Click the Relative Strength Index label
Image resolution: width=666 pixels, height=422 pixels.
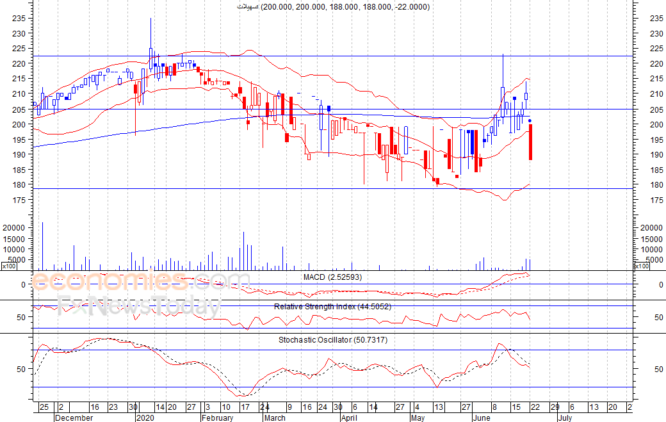tap(332, 307)
